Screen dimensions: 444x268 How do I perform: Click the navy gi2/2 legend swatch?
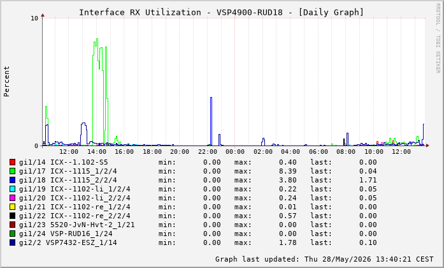[x=12, y=242]
